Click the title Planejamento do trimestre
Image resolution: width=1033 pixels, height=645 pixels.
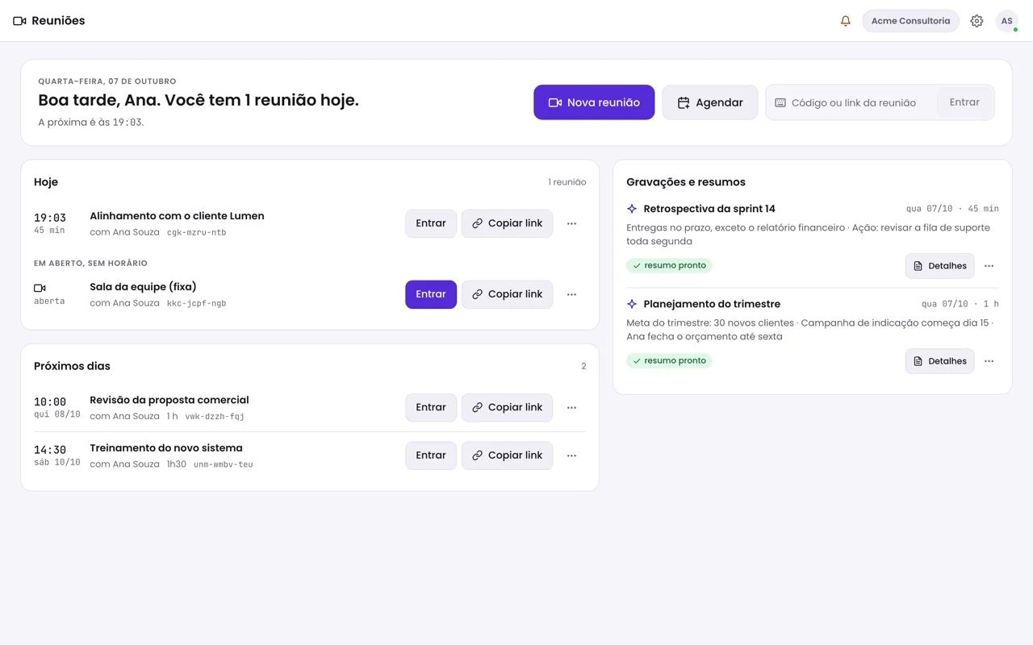(x=712, y=304)
